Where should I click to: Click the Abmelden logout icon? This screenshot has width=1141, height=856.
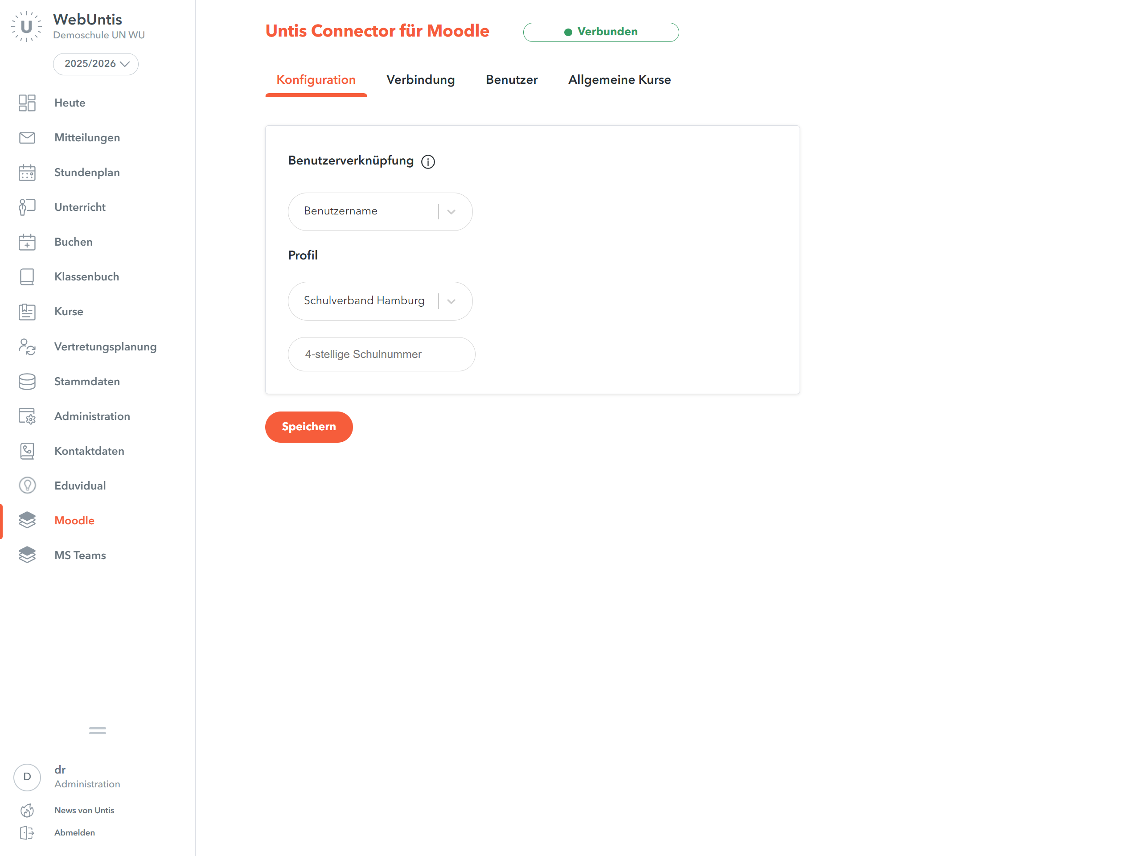point(27,832)
